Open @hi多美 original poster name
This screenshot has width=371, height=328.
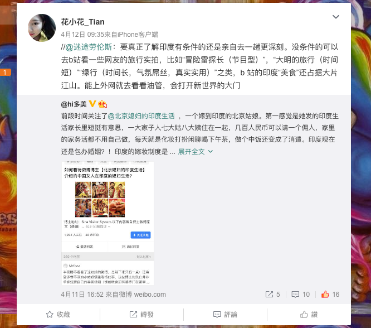pyautogui.click(x=74, y=104)
